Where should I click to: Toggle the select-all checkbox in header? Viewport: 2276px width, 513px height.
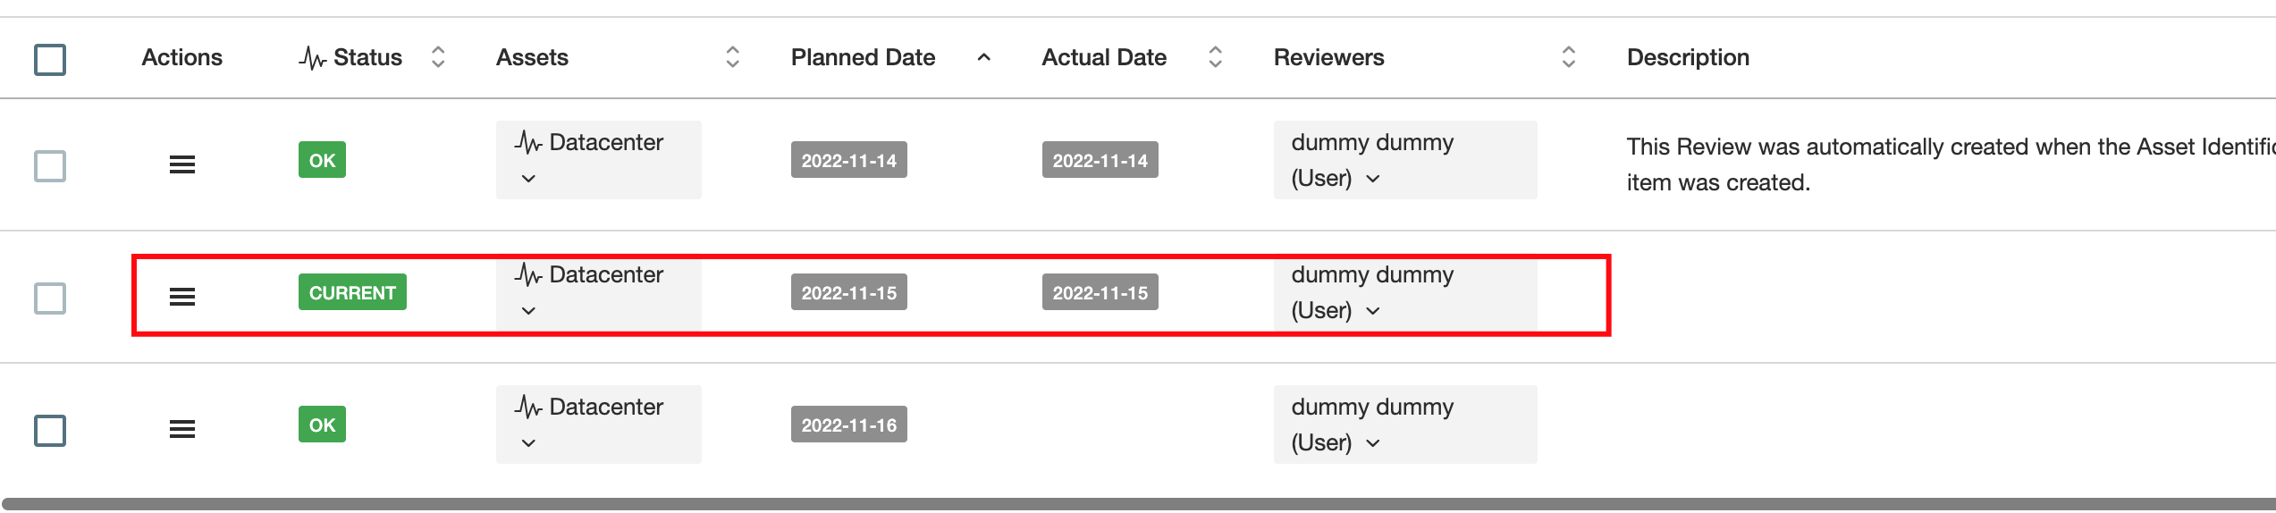tap(50, 60)
